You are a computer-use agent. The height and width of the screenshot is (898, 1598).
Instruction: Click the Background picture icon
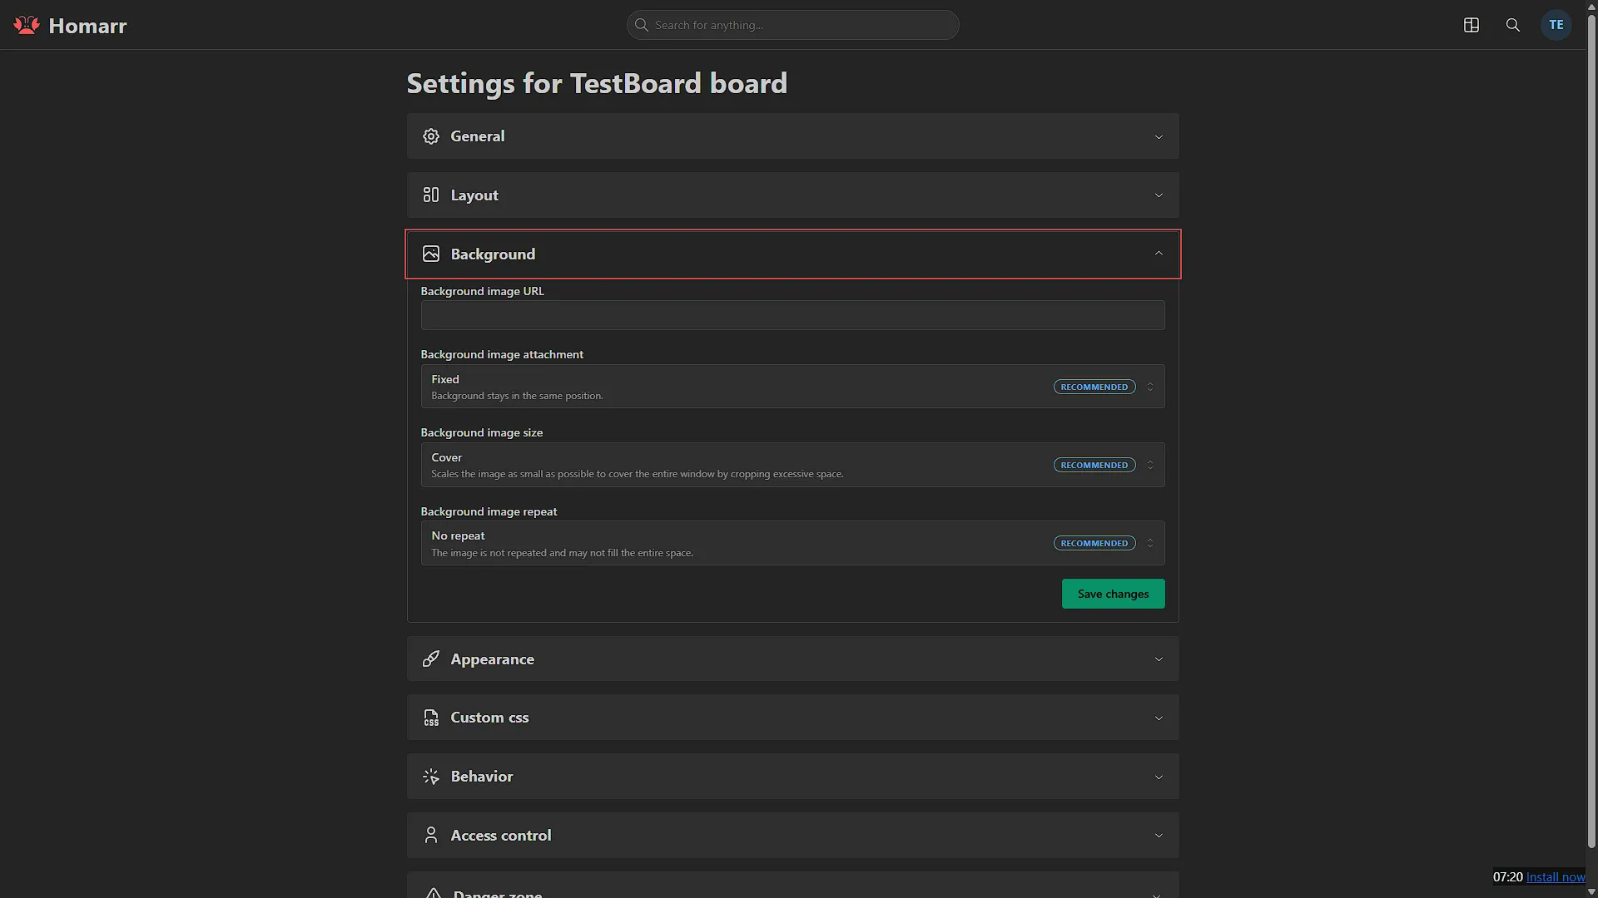click(431, 254)
